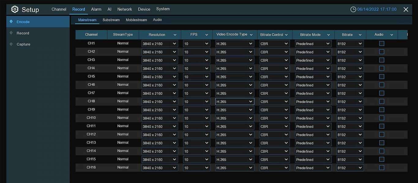Enable Audio for channel CH16
This screenshot has width=418, height=183.
pyautogui.click(x=382, y=167)
